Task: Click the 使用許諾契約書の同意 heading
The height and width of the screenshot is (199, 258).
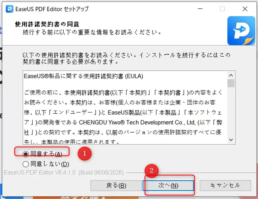Action: (47, 24)
